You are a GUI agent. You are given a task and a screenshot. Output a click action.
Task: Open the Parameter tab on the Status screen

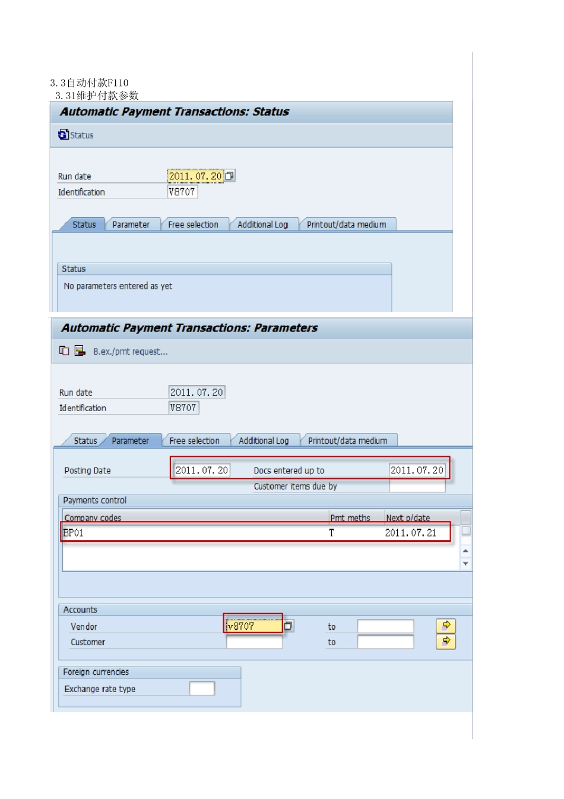coord(131,225)
